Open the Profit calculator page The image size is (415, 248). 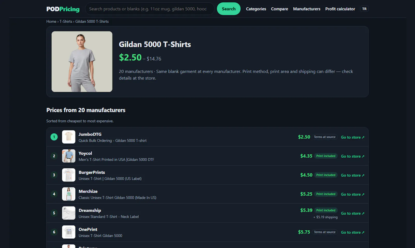(340, 9)
